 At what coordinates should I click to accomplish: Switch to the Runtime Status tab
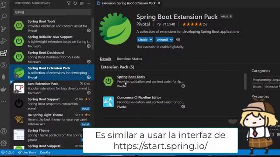[x=129, y=59]
